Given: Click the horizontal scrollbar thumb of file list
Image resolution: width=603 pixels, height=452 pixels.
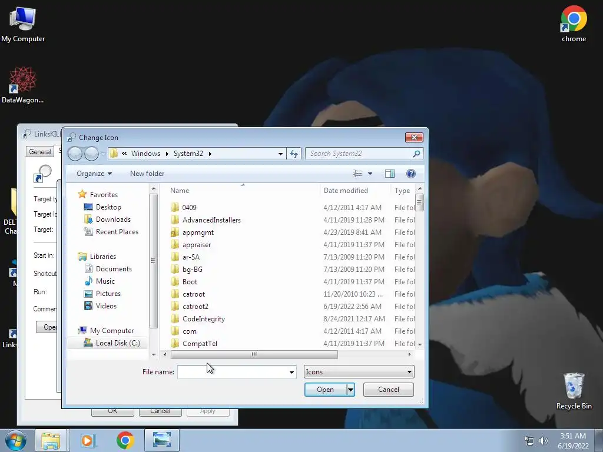Looking at the screenshot, I should (x=254, y=354).
